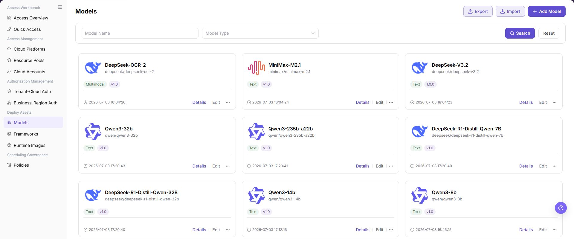View Details for DeepSeek-R1-Distill-Qwen-7B
Image resolution: width=574 pixels, height=239 pixels.
(526, 166)
